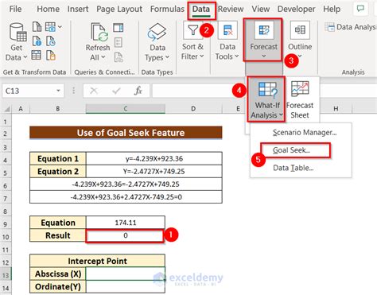The image size is (377, 295).
Task: Select cell y=-4.239X+923.36
Action: 154,158
